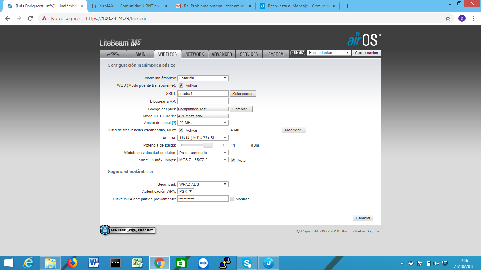Click 'Modificar...' for the frequency list

294,130
